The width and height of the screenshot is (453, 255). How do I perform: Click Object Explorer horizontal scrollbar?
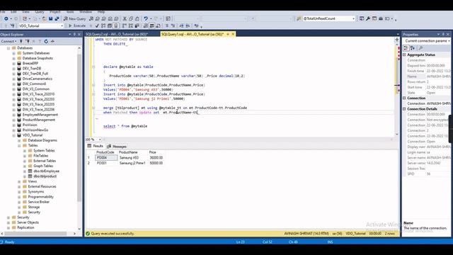pyautogui.click(x=36, y=233)
